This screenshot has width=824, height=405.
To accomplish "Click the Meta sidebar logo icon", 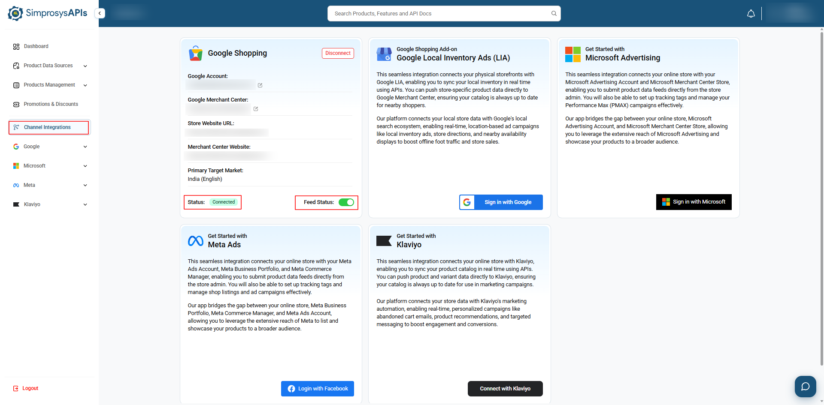I will 16,185.
